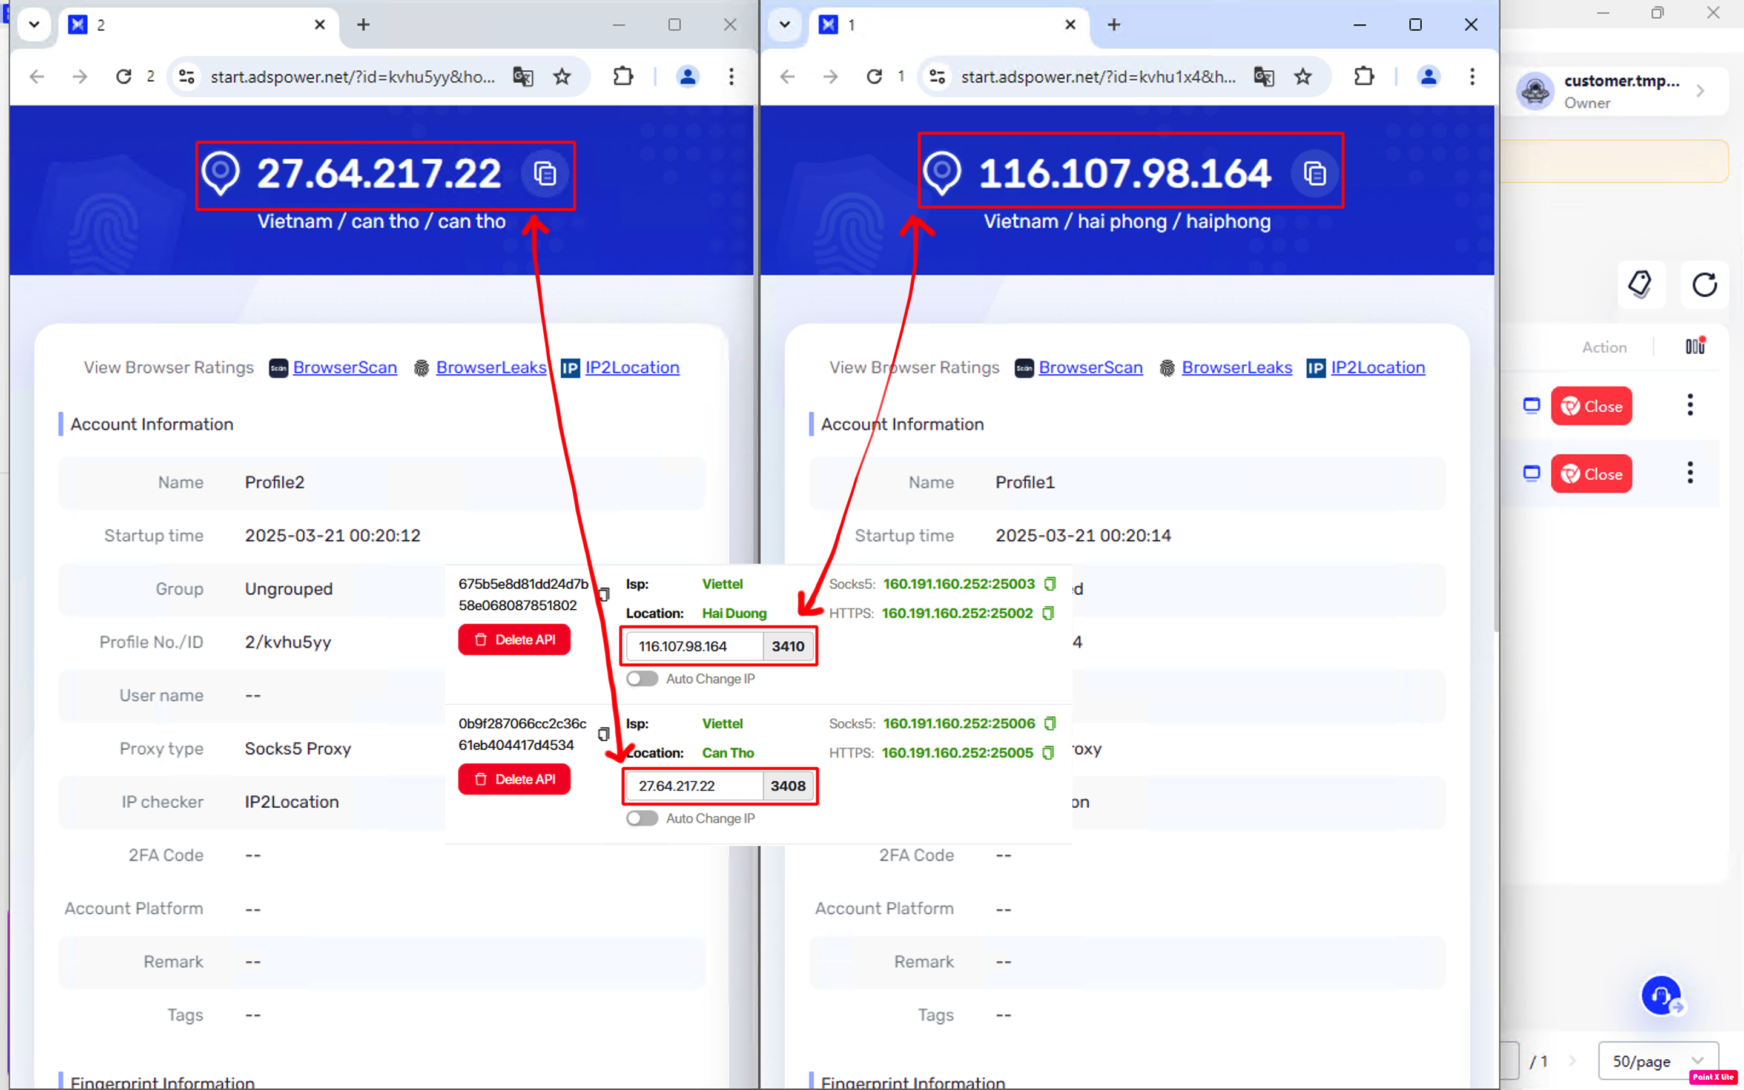Expand tab search dropdown in Profile2 window
Screen dimensions: 1744x1090
point(34,24)
